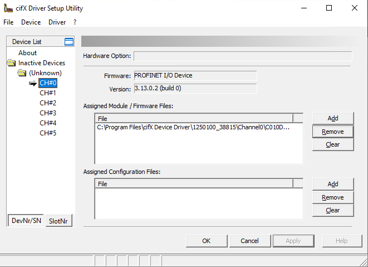Select the assigned firmware file path entry
The image size is (368, 267).
pos(193,128)
